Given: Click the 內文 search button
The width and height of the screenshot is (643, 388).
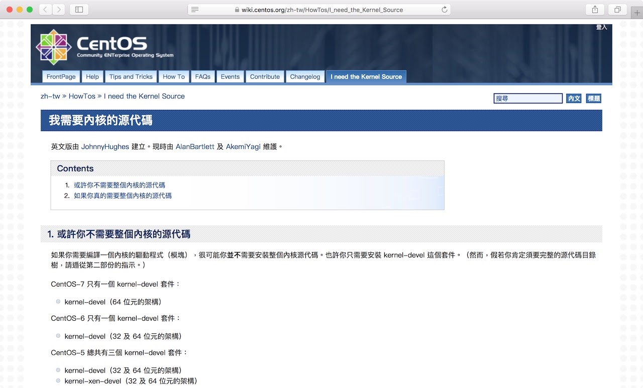Looking at the screenshot, I should (x=574, y=98).
